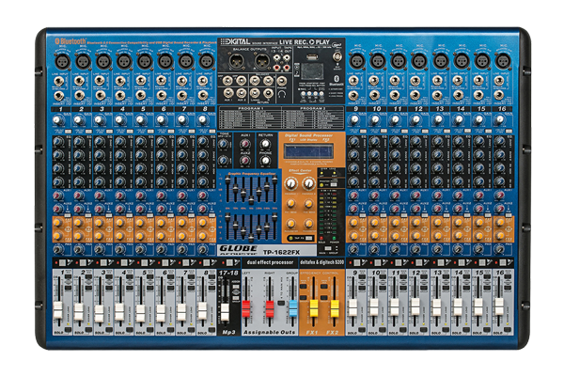Screen dimensions: 564x376
Task: Click the leftmost slider of upper graphic equalizer
Action: pos(227,180)
